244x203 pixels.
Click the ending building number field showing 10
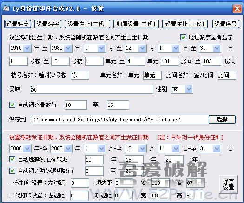click(x=60, y=61)
